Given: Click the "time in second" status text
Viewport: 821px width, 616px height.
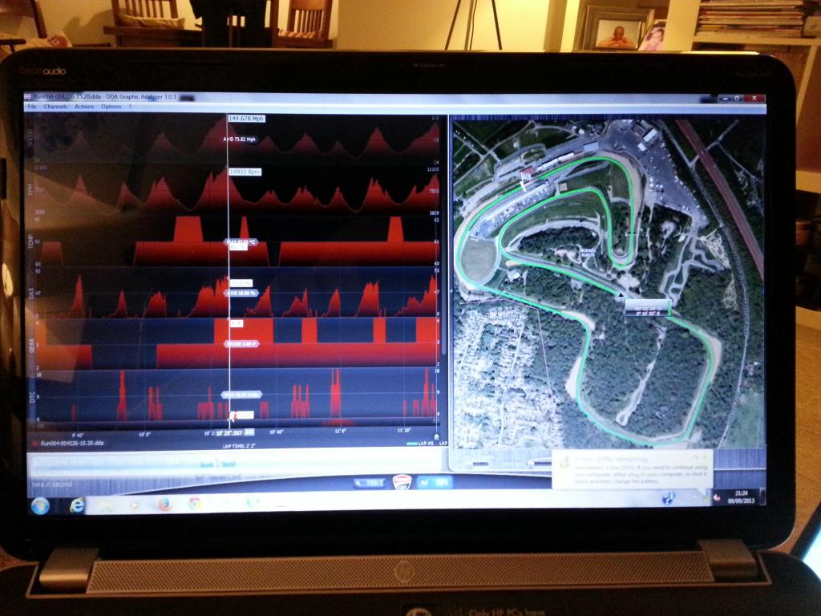Looking at the screenshot, I should [x=51, y=484].
